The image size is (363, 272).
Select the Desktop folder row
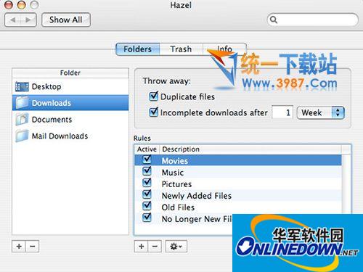click(x=70, y=86)
